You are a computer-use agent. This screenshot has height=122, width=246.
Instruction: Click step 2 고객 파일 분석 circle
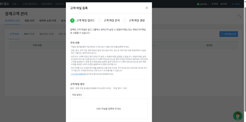100,20
